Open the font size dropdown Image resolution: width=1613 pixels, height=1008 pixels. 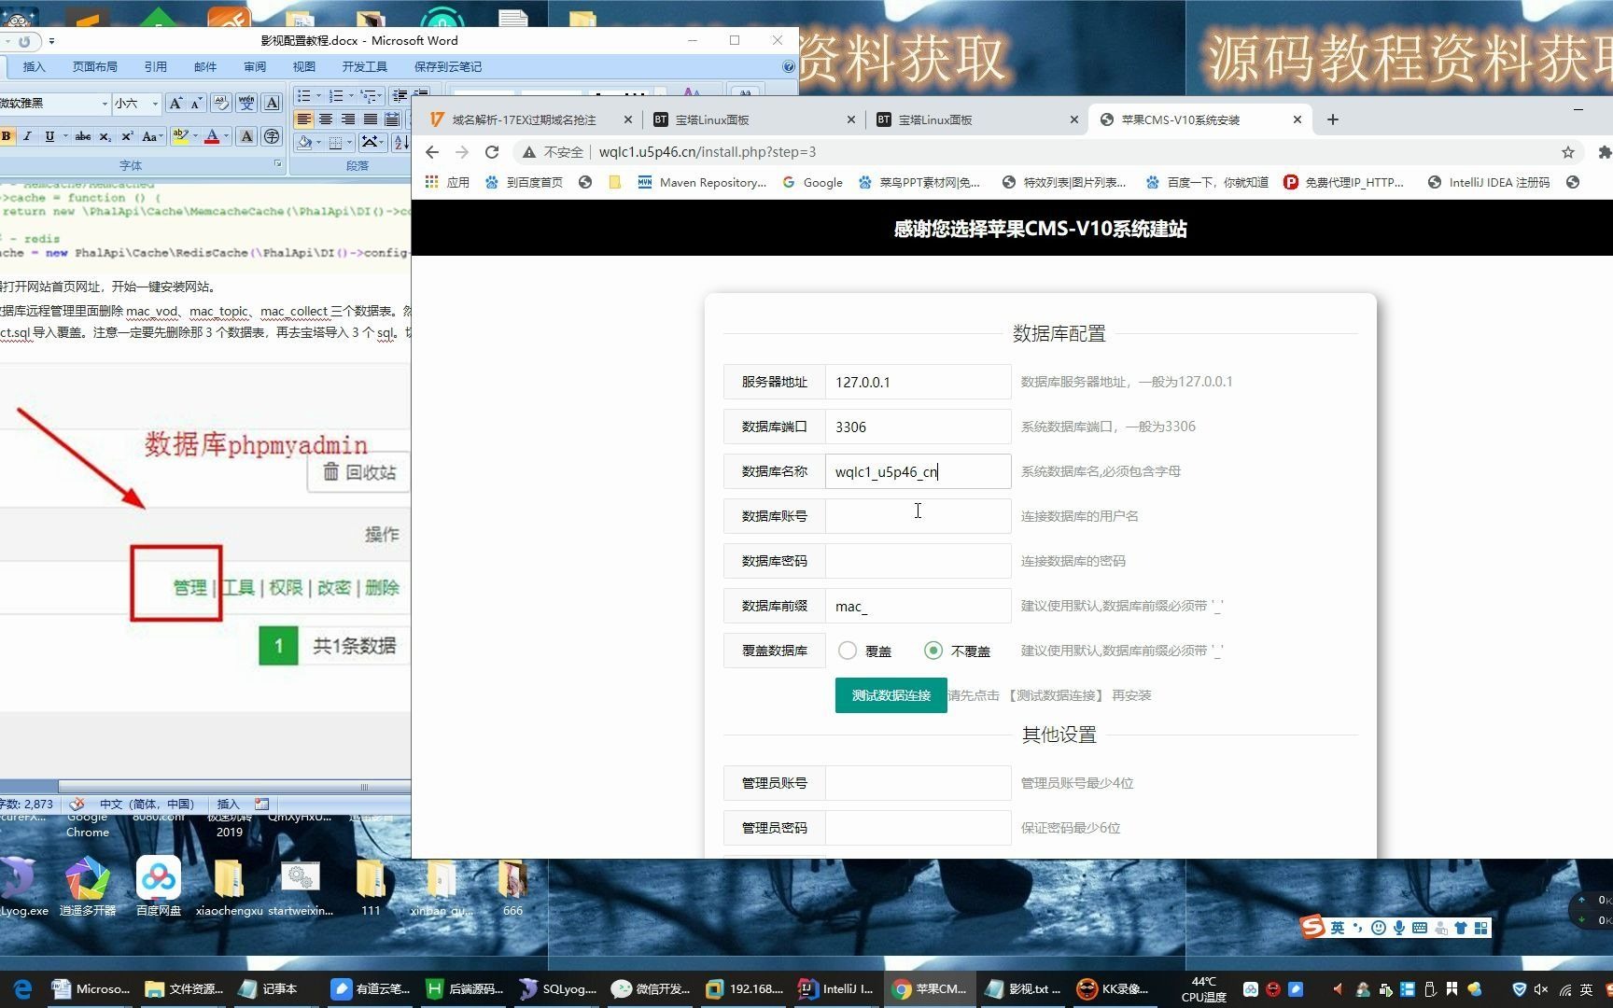click(x=155, y=103)
